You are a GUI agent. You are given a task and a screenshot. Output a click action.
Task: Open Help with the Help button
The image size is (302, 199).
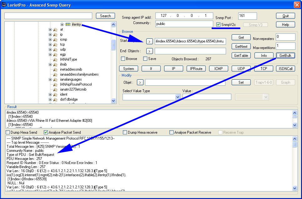(x=285, y=24)
